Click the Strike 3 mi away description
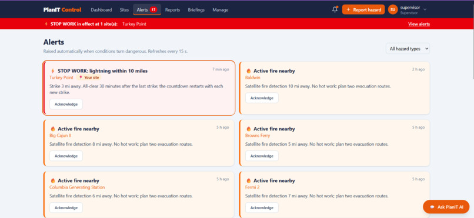This screenshot has width=474, height=218. [x=136, y=89]
